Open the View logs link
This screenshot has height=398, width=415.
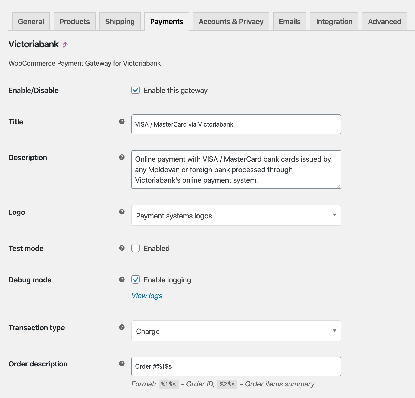coord(147,296)
